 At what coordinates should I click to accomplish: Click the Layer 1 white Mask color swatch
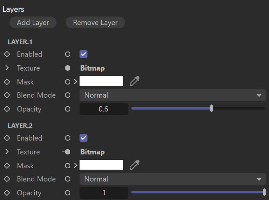[x=101, y=81]
